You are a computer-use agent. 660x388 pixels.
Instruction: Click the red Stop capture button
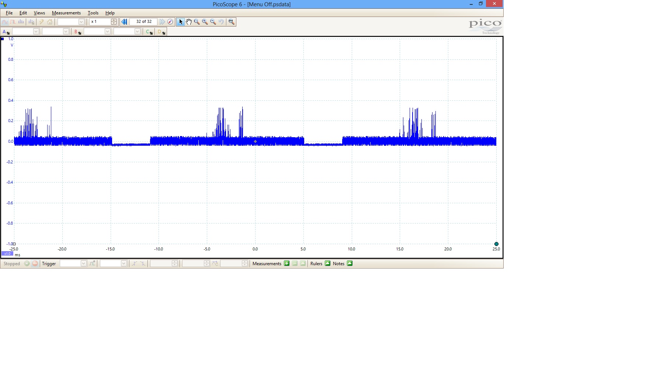coord(35,263)
